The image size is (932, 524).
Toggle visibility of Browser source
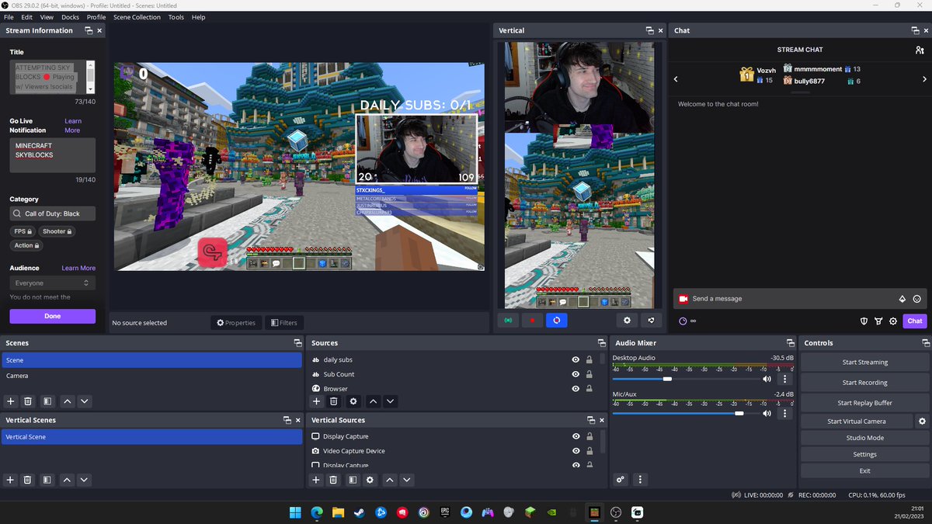pos(576,388)
